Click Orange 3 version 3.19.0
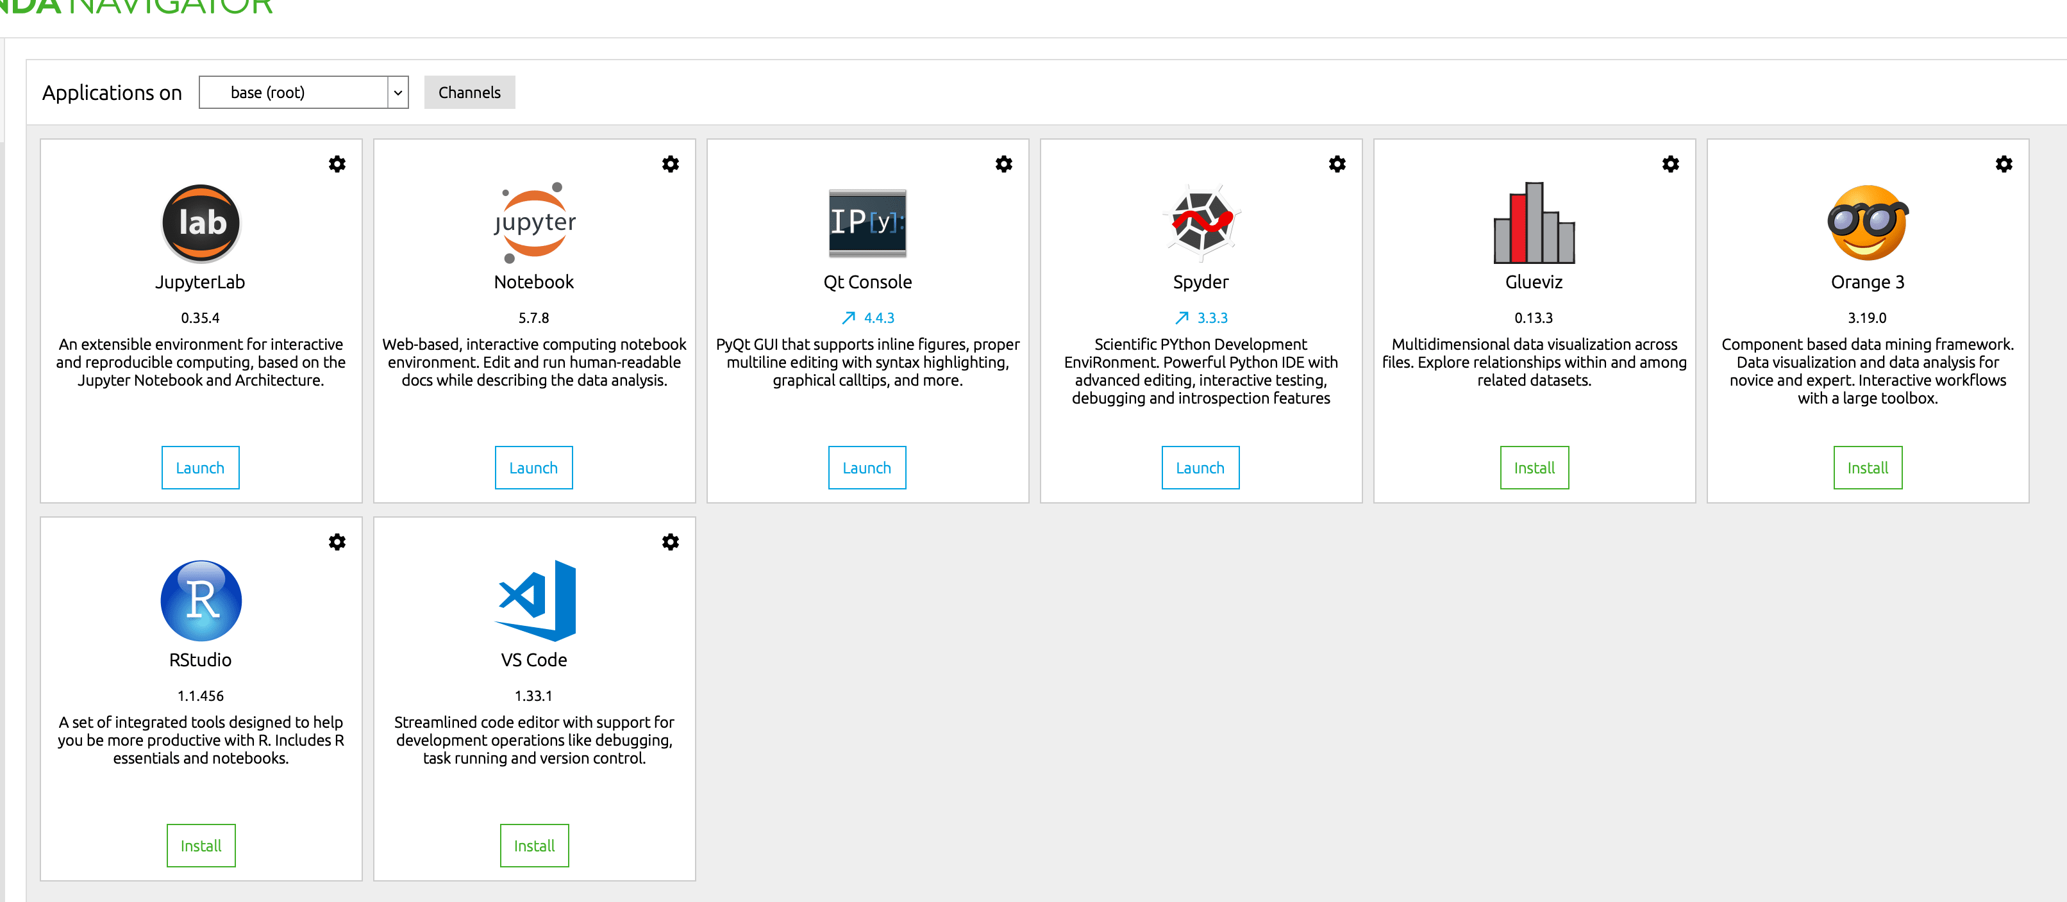The height and width of the screenshot is (902, 2067). [x=1868, y=318]
